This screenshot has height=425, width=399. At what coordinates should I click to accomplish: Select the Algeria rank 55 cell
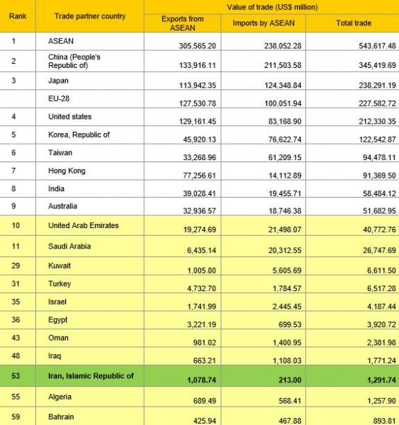pyautogui.click(x=18, y=397)
